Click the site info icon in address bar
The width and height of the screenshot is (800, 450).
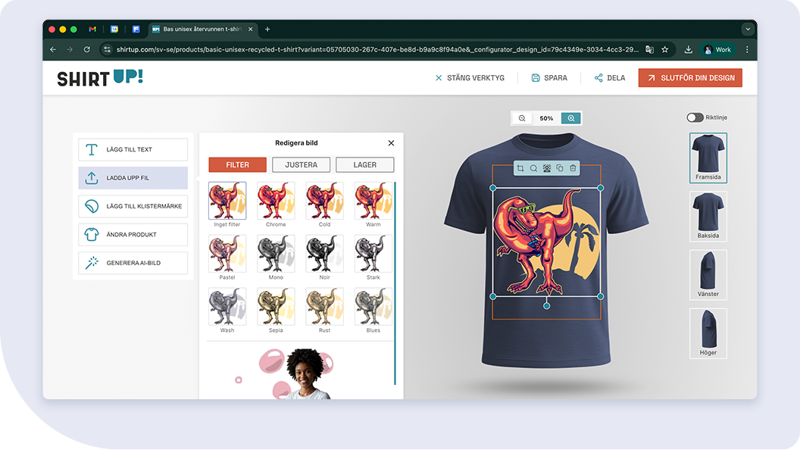click(107, 49)
